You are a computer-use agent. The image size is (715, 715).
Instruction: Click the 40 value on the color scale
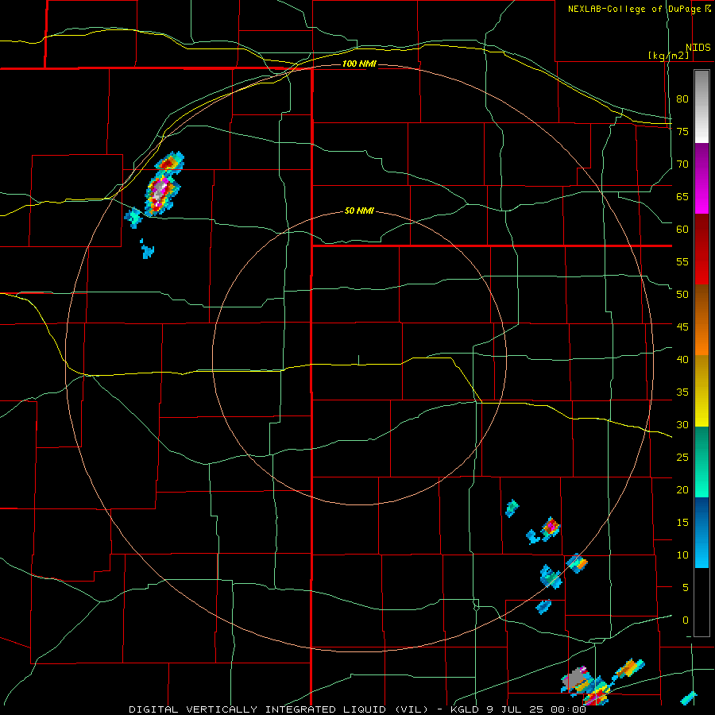(682, 359)
